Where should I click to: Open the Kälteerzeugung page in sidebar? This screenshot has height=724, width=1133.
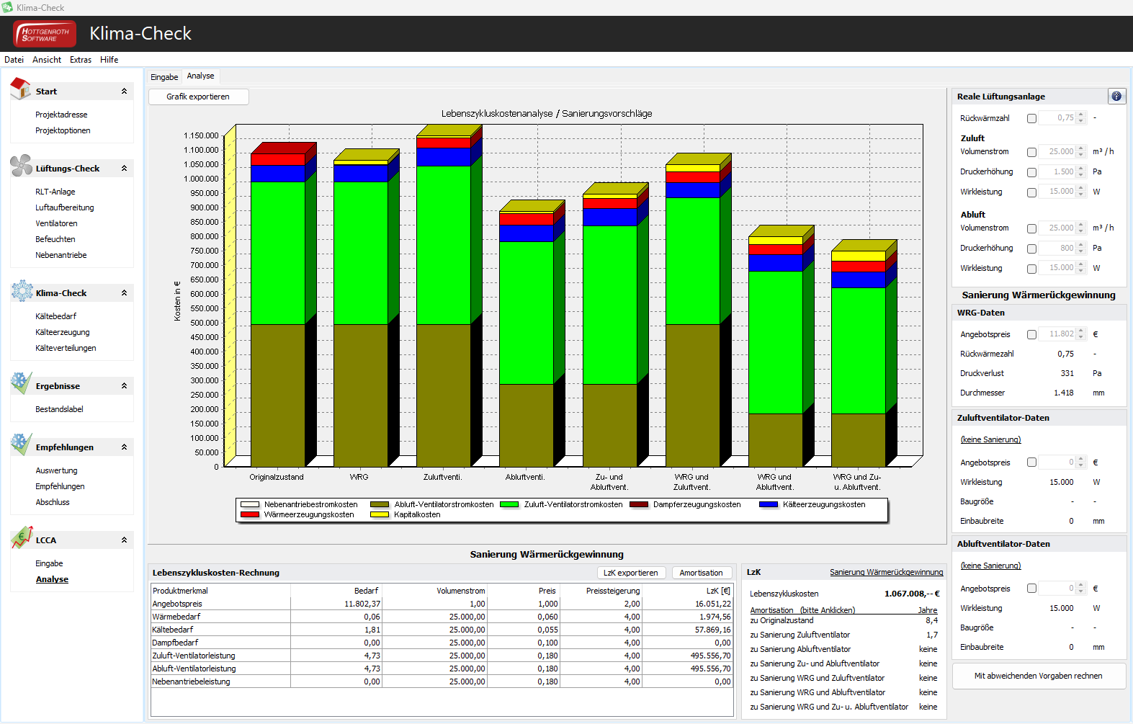63,332
